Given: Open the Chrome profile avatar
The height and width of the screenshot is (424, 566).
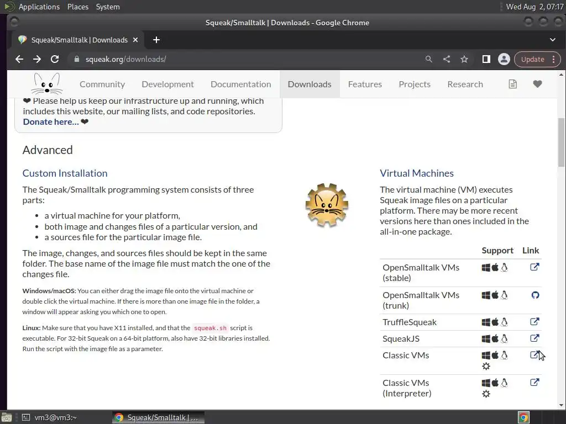Looking at the screenshot, I should 504,59.
